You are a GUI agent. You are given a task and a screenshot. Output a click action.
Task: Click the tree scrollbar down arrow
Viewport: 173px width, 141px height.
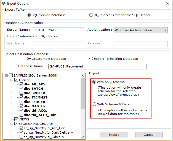pyautogui.click(x=83, y=137)
